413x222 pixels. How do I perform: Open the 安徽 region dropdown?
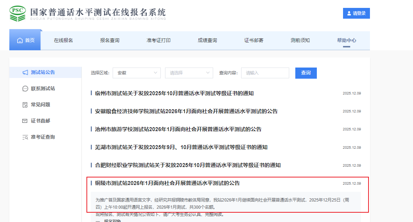(x=136, y=73)
